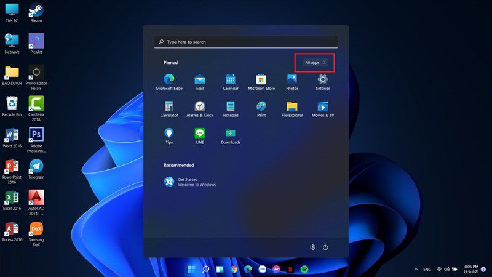Open Edge from the taskbar

(248, 269)
